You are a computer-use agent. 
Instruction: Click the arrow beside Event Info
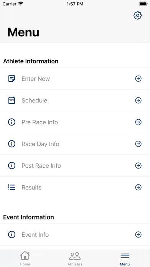[138, 235]
